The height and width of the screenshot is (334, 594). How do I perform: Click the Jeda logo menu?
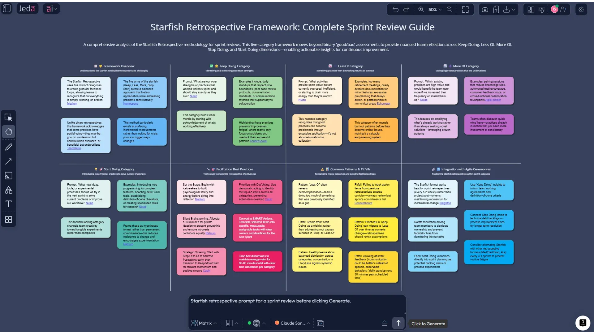(27, 8)
